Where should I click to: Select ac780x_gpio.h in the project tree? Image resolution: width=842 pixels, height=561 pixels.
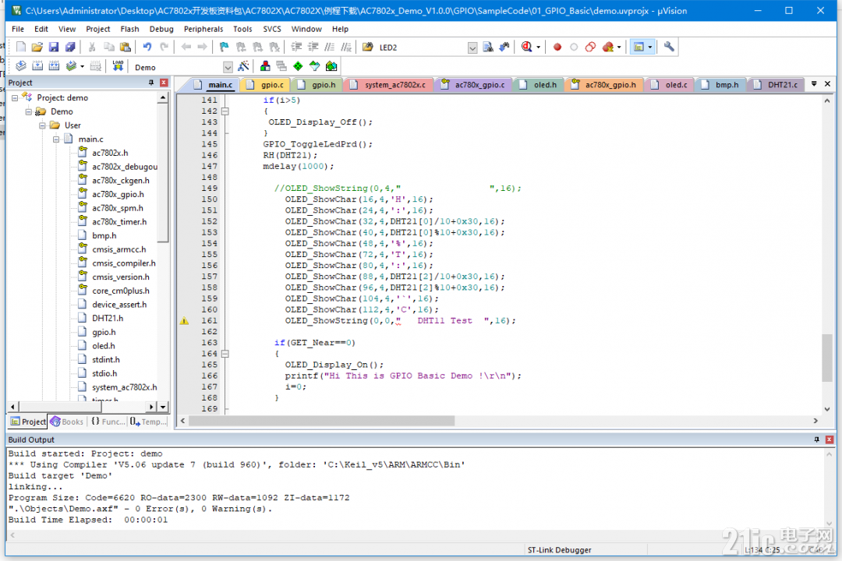[118, 194]
